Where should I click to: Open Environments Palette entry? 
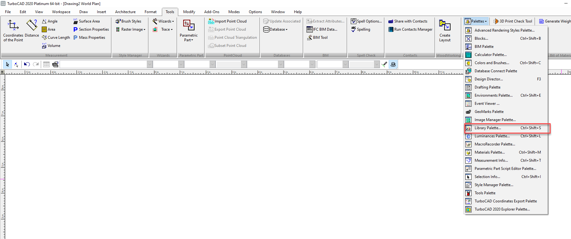point(506,95)
